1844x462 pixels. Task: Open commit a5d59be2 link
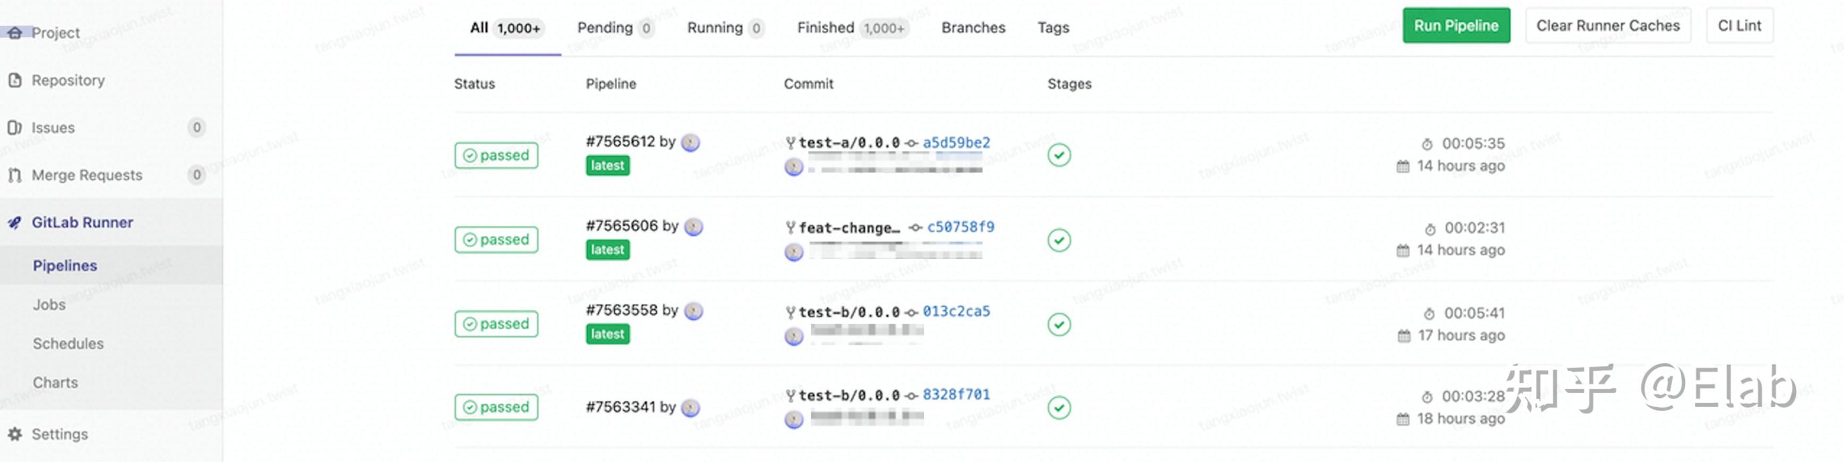[x=958, y=142]
